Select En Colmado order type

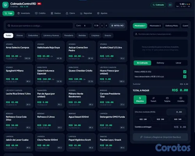point(142,63)
